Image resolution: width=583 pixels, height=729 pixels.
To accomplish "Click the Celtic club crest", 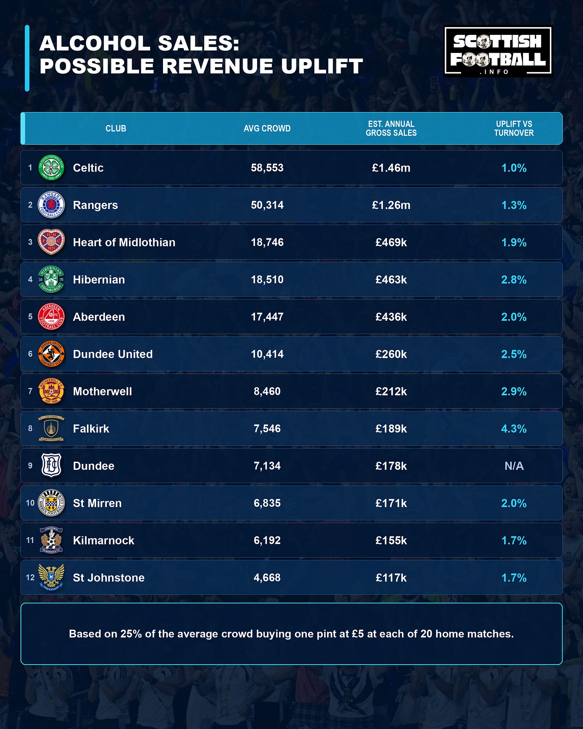I will point(51,168).
